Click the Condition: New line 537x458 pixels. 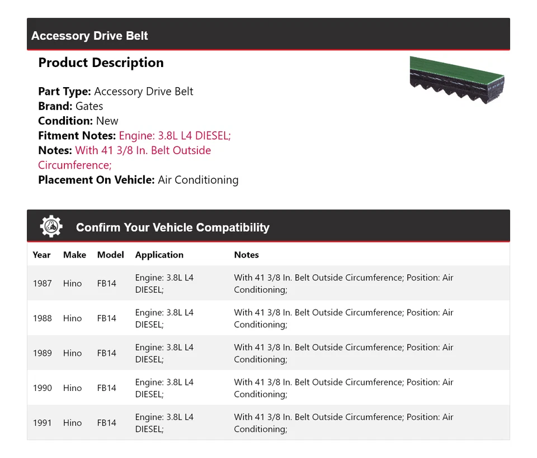coord(78,121)
